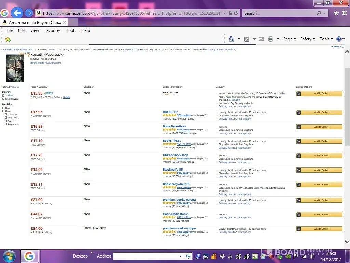This screenshot has height=263, width=350.
Task: Expand the Page dropdown menu
Action: click(x=290, y=39)
